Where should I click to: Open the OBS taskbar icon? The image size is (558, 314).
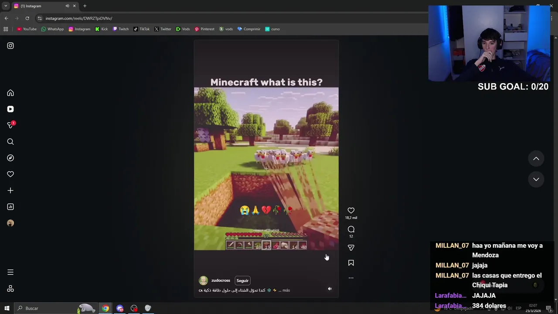(134, 308)
